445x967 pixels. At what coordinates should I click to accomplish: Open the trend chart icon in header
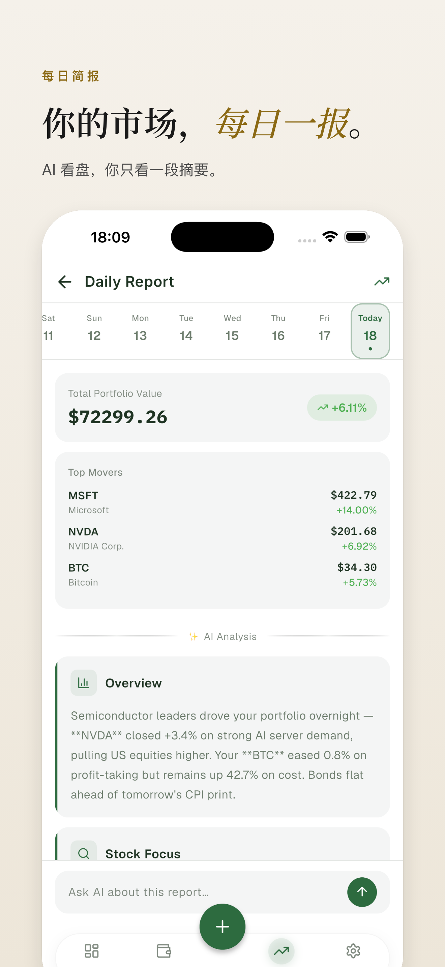382,282
